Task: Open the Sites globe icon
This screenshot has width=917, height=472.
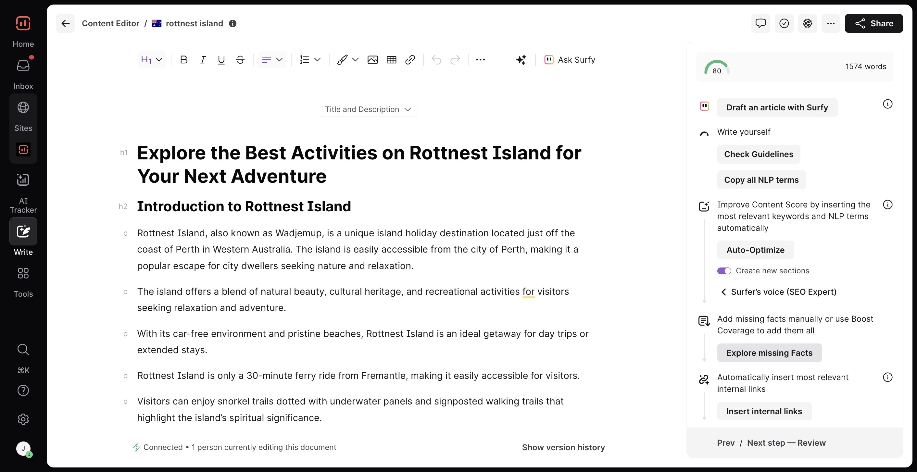Action: [23, 107]
